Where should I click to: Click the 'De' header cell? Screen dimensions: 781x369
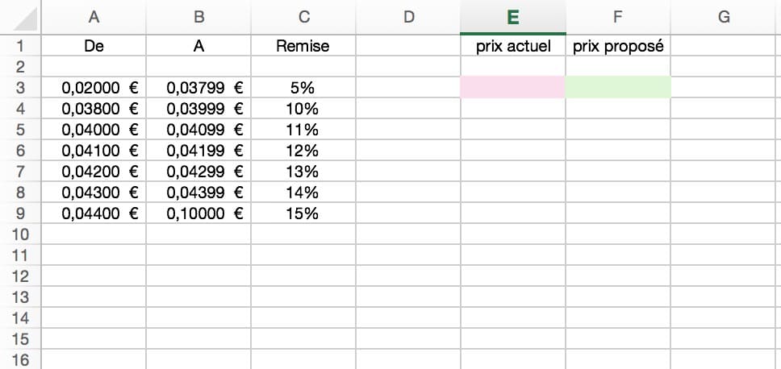pyautogui.click(x=94, y=46)
